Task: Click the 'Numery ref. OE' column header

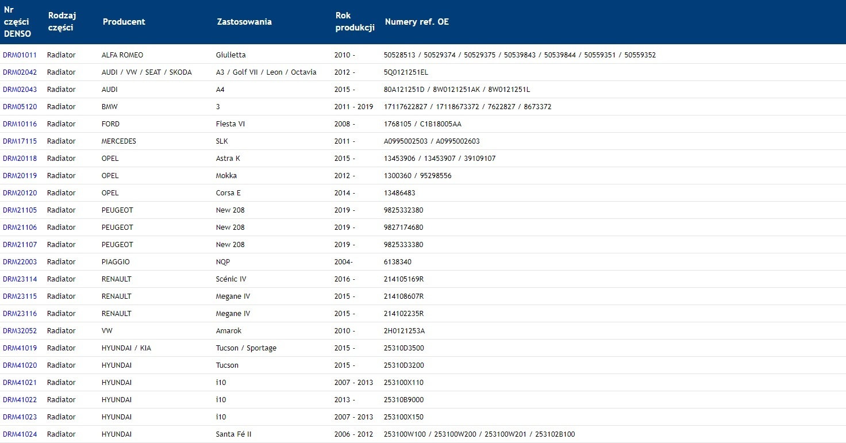Action: click(417, 22)
